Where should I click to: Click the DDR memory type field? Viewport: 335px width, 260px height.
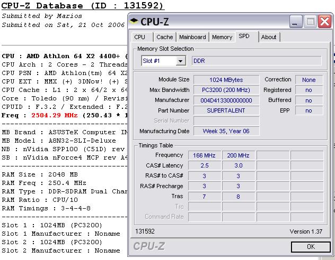point(257,61)
